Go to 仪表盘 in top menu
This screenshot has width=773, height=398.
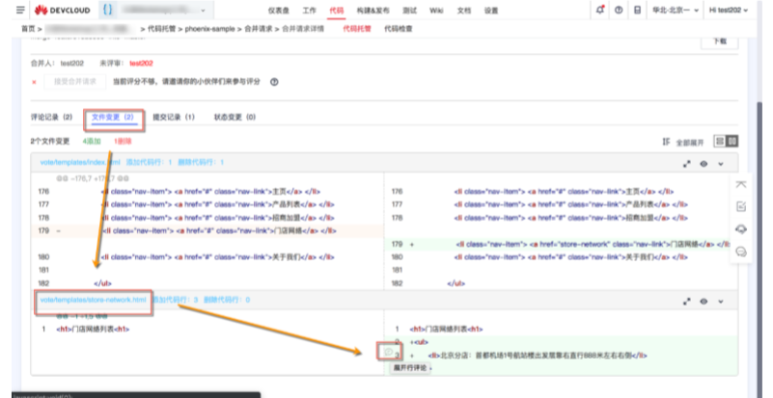[279, 11]
